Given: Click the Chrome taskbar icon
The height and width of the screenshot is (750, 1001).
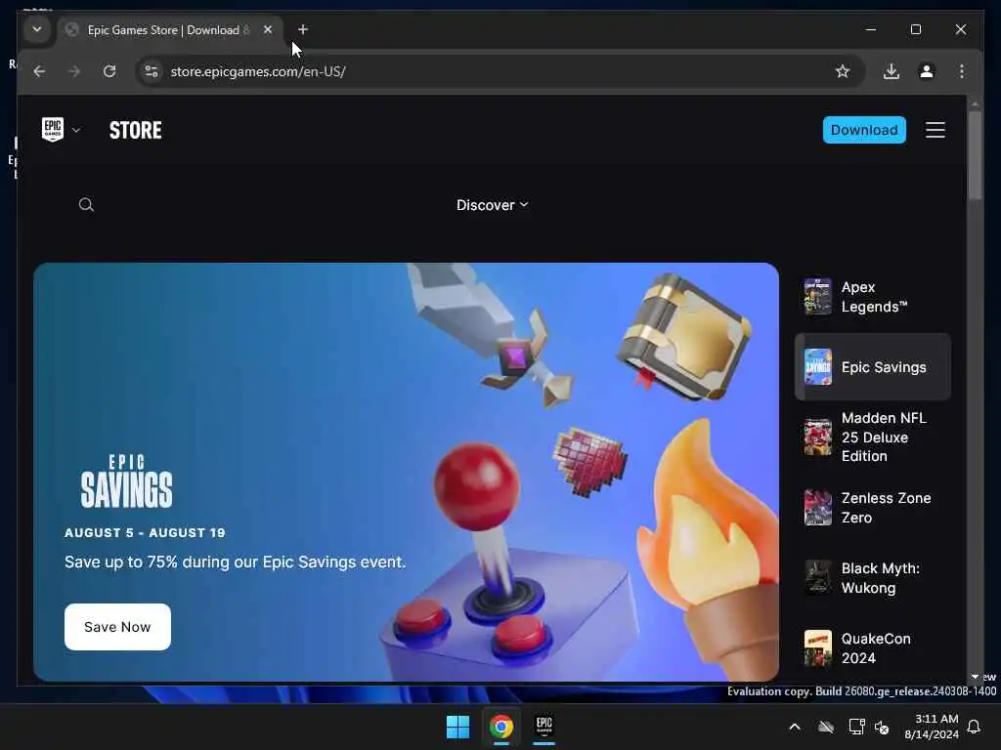Looking at the screenshot, I should click(x=501, y=727).
